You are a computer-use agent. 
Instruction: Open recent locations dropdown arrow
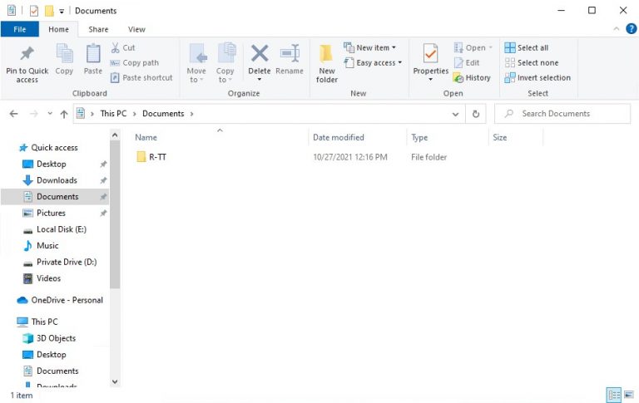pos(50,114)
